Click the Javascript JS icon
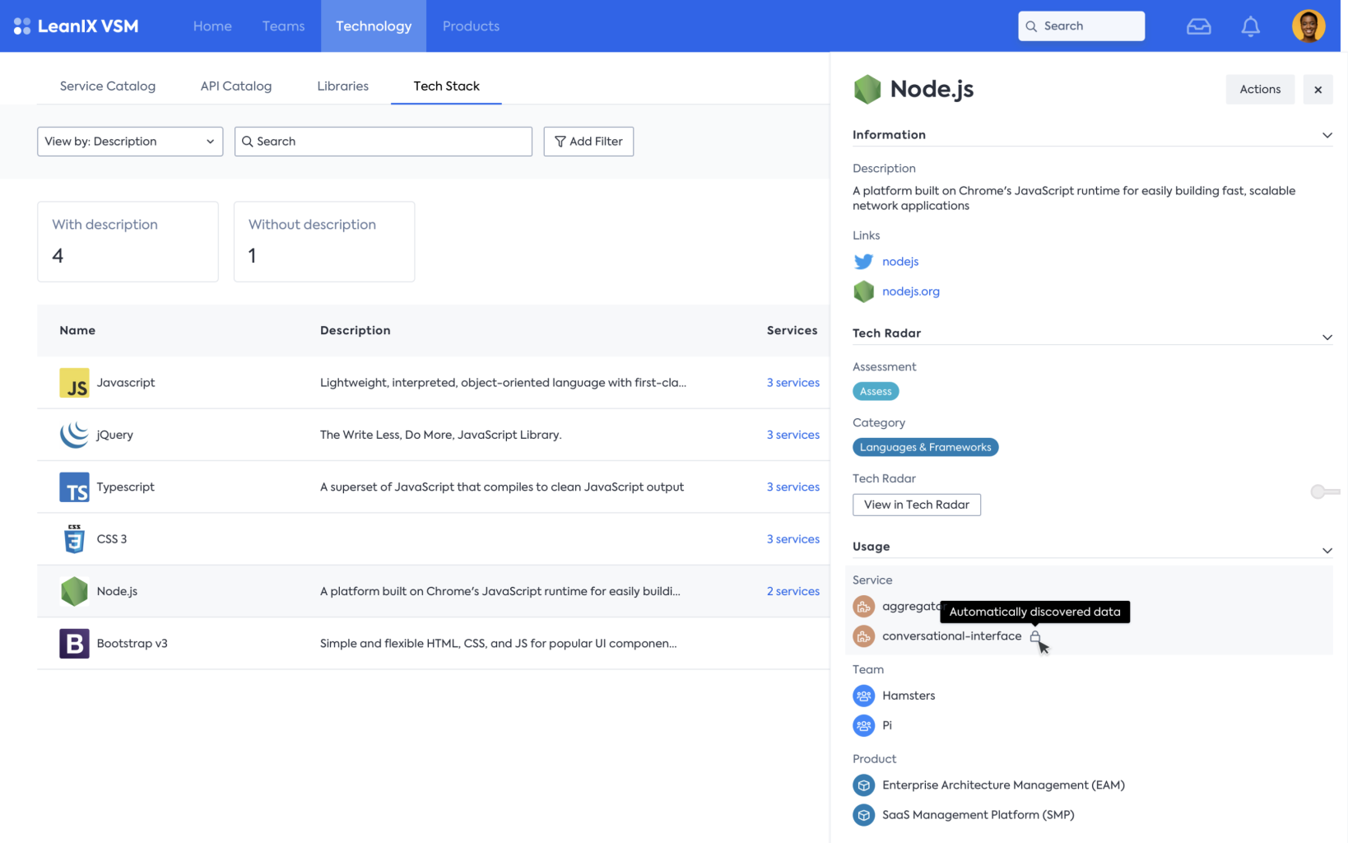Screen dimensions: 1348x843 pos(74,383)
